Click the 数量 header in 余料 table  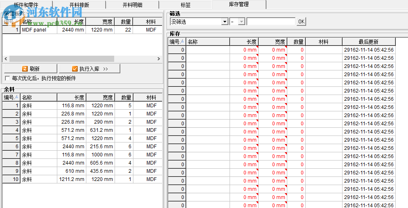(x=124, y=97)
